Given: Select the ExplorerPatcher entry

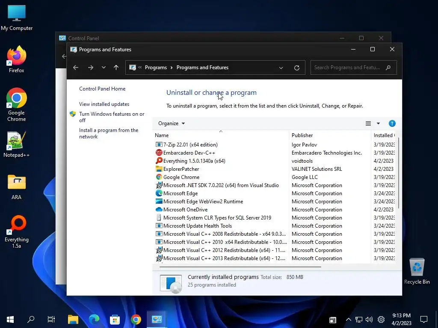Looking at the screenshot, I should tap(275, 169).
